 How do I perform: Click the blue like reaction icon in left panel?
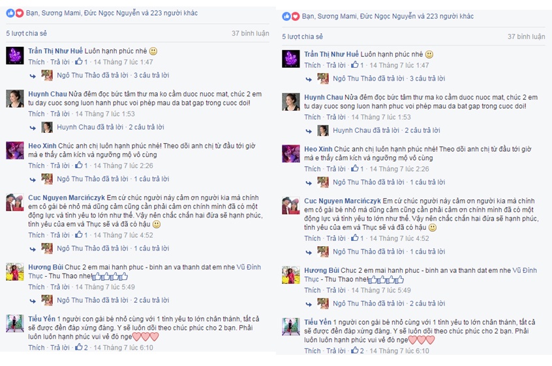coord(10,13)
